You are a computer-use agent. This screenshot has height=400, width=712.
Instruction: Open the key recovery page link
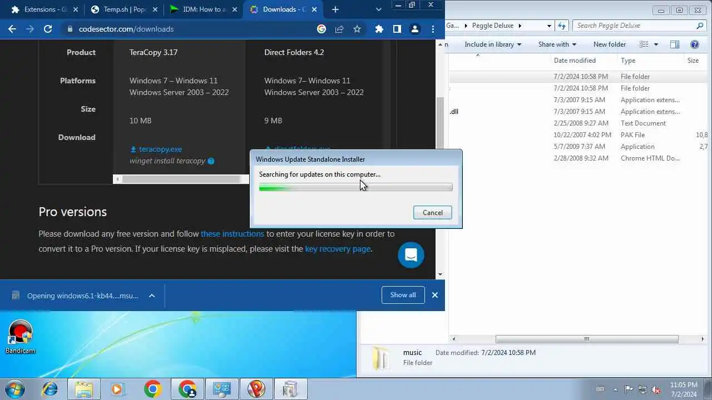[338, 249]
